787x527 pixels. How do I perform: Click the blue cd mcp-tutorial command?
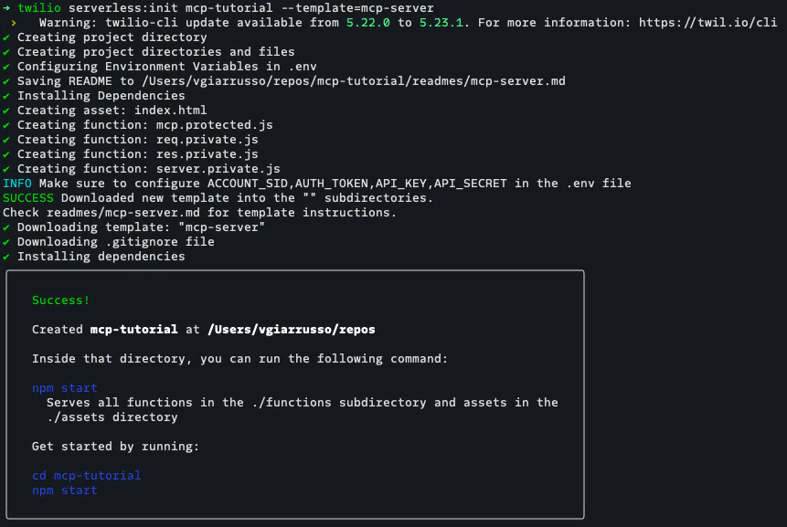pos(86,475)
